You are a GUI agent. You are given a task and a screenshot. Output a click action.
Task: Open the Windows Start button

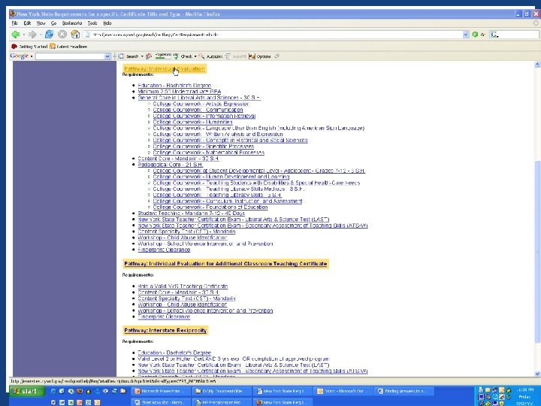pyautogui.click(x=28, y=391)
